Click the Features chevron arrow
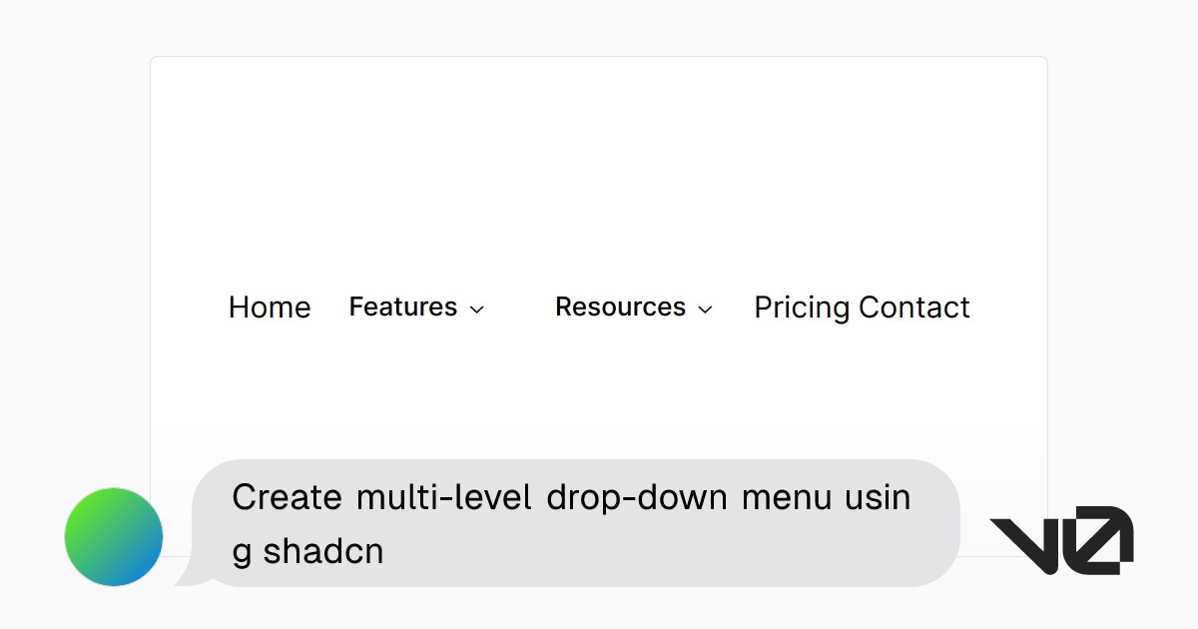Screen dimensions: 1198x629 tap(476, 310)
